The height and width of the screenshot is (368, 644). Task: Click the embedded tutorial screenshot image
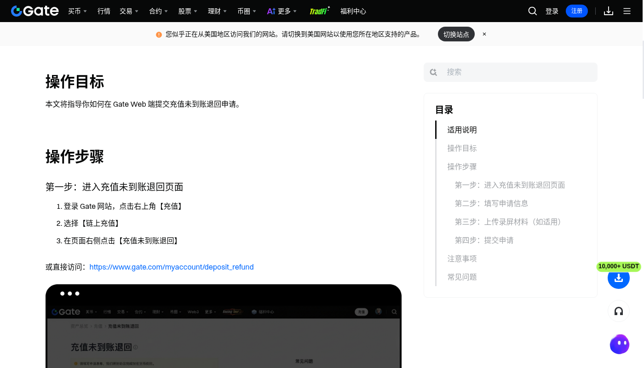tap(224, 326)
